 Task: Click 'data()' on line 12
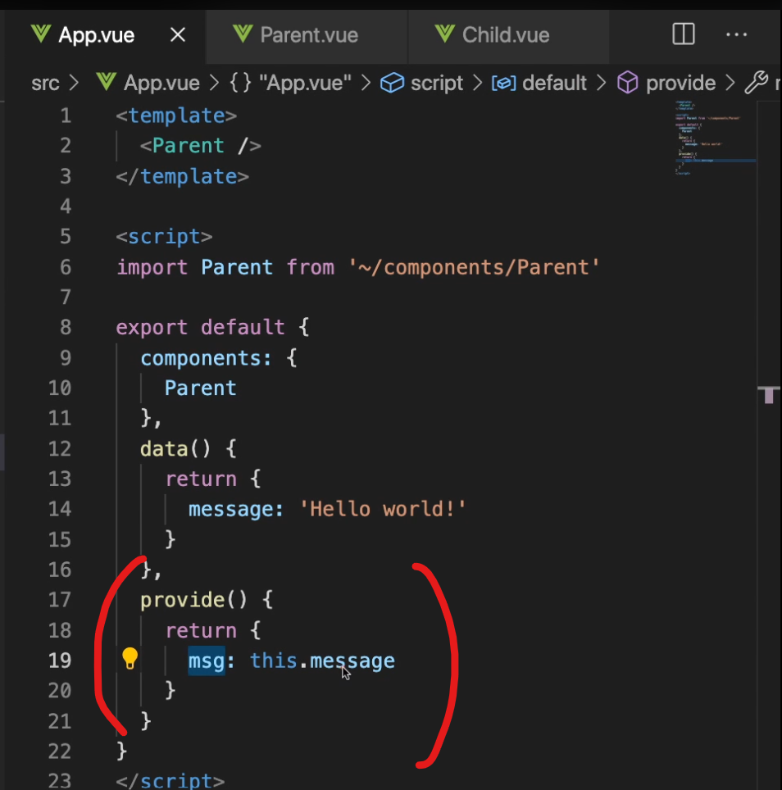click(175, 448)
